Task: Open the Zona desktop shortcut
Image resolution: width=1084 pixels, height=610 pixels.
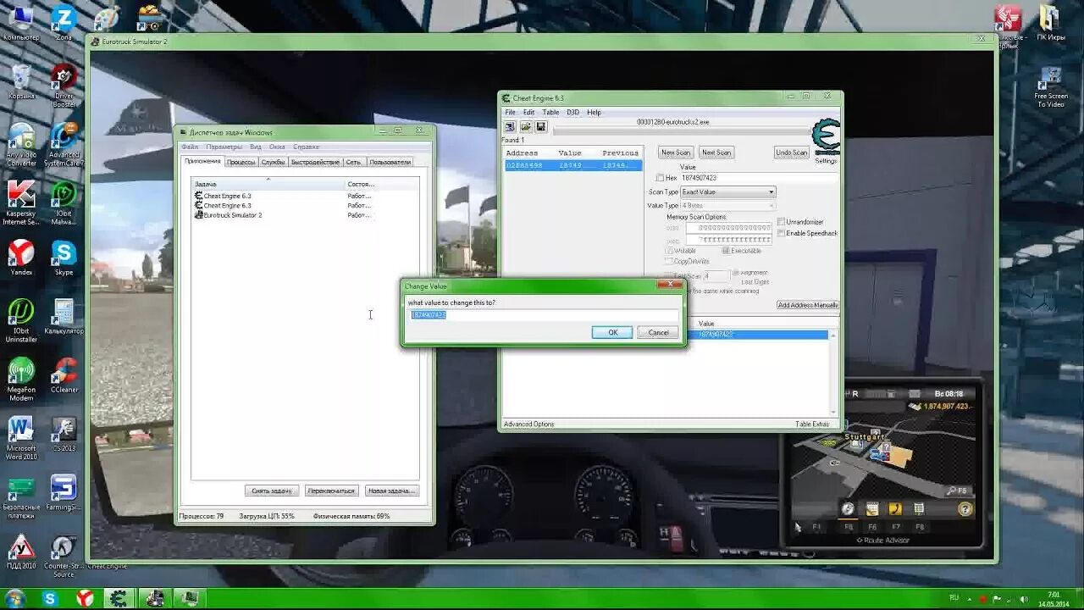Action: 63,22
